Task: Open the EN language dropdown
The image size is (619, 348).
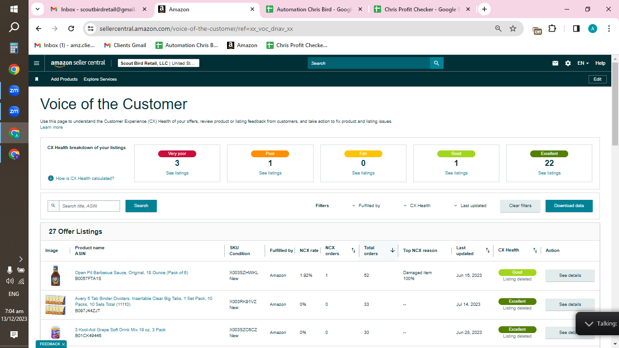Action: [x=583, y=63]
